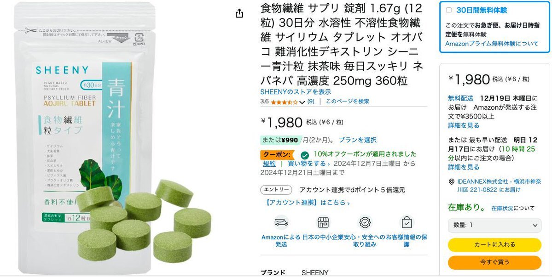Enable the 30日間無料体験 checkbox
This screenshot has height=277, width=552.
(449, 10)
